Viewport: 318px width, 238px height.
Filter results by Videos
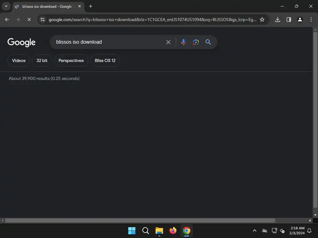click(19, 60)
